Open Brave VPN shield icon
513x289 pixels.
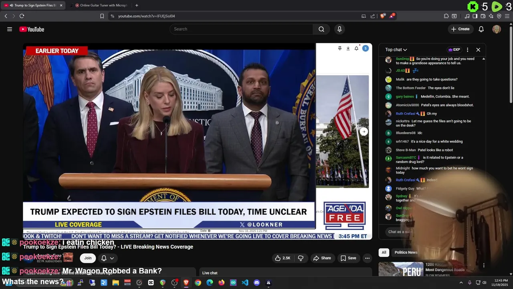tap(499, 16)
